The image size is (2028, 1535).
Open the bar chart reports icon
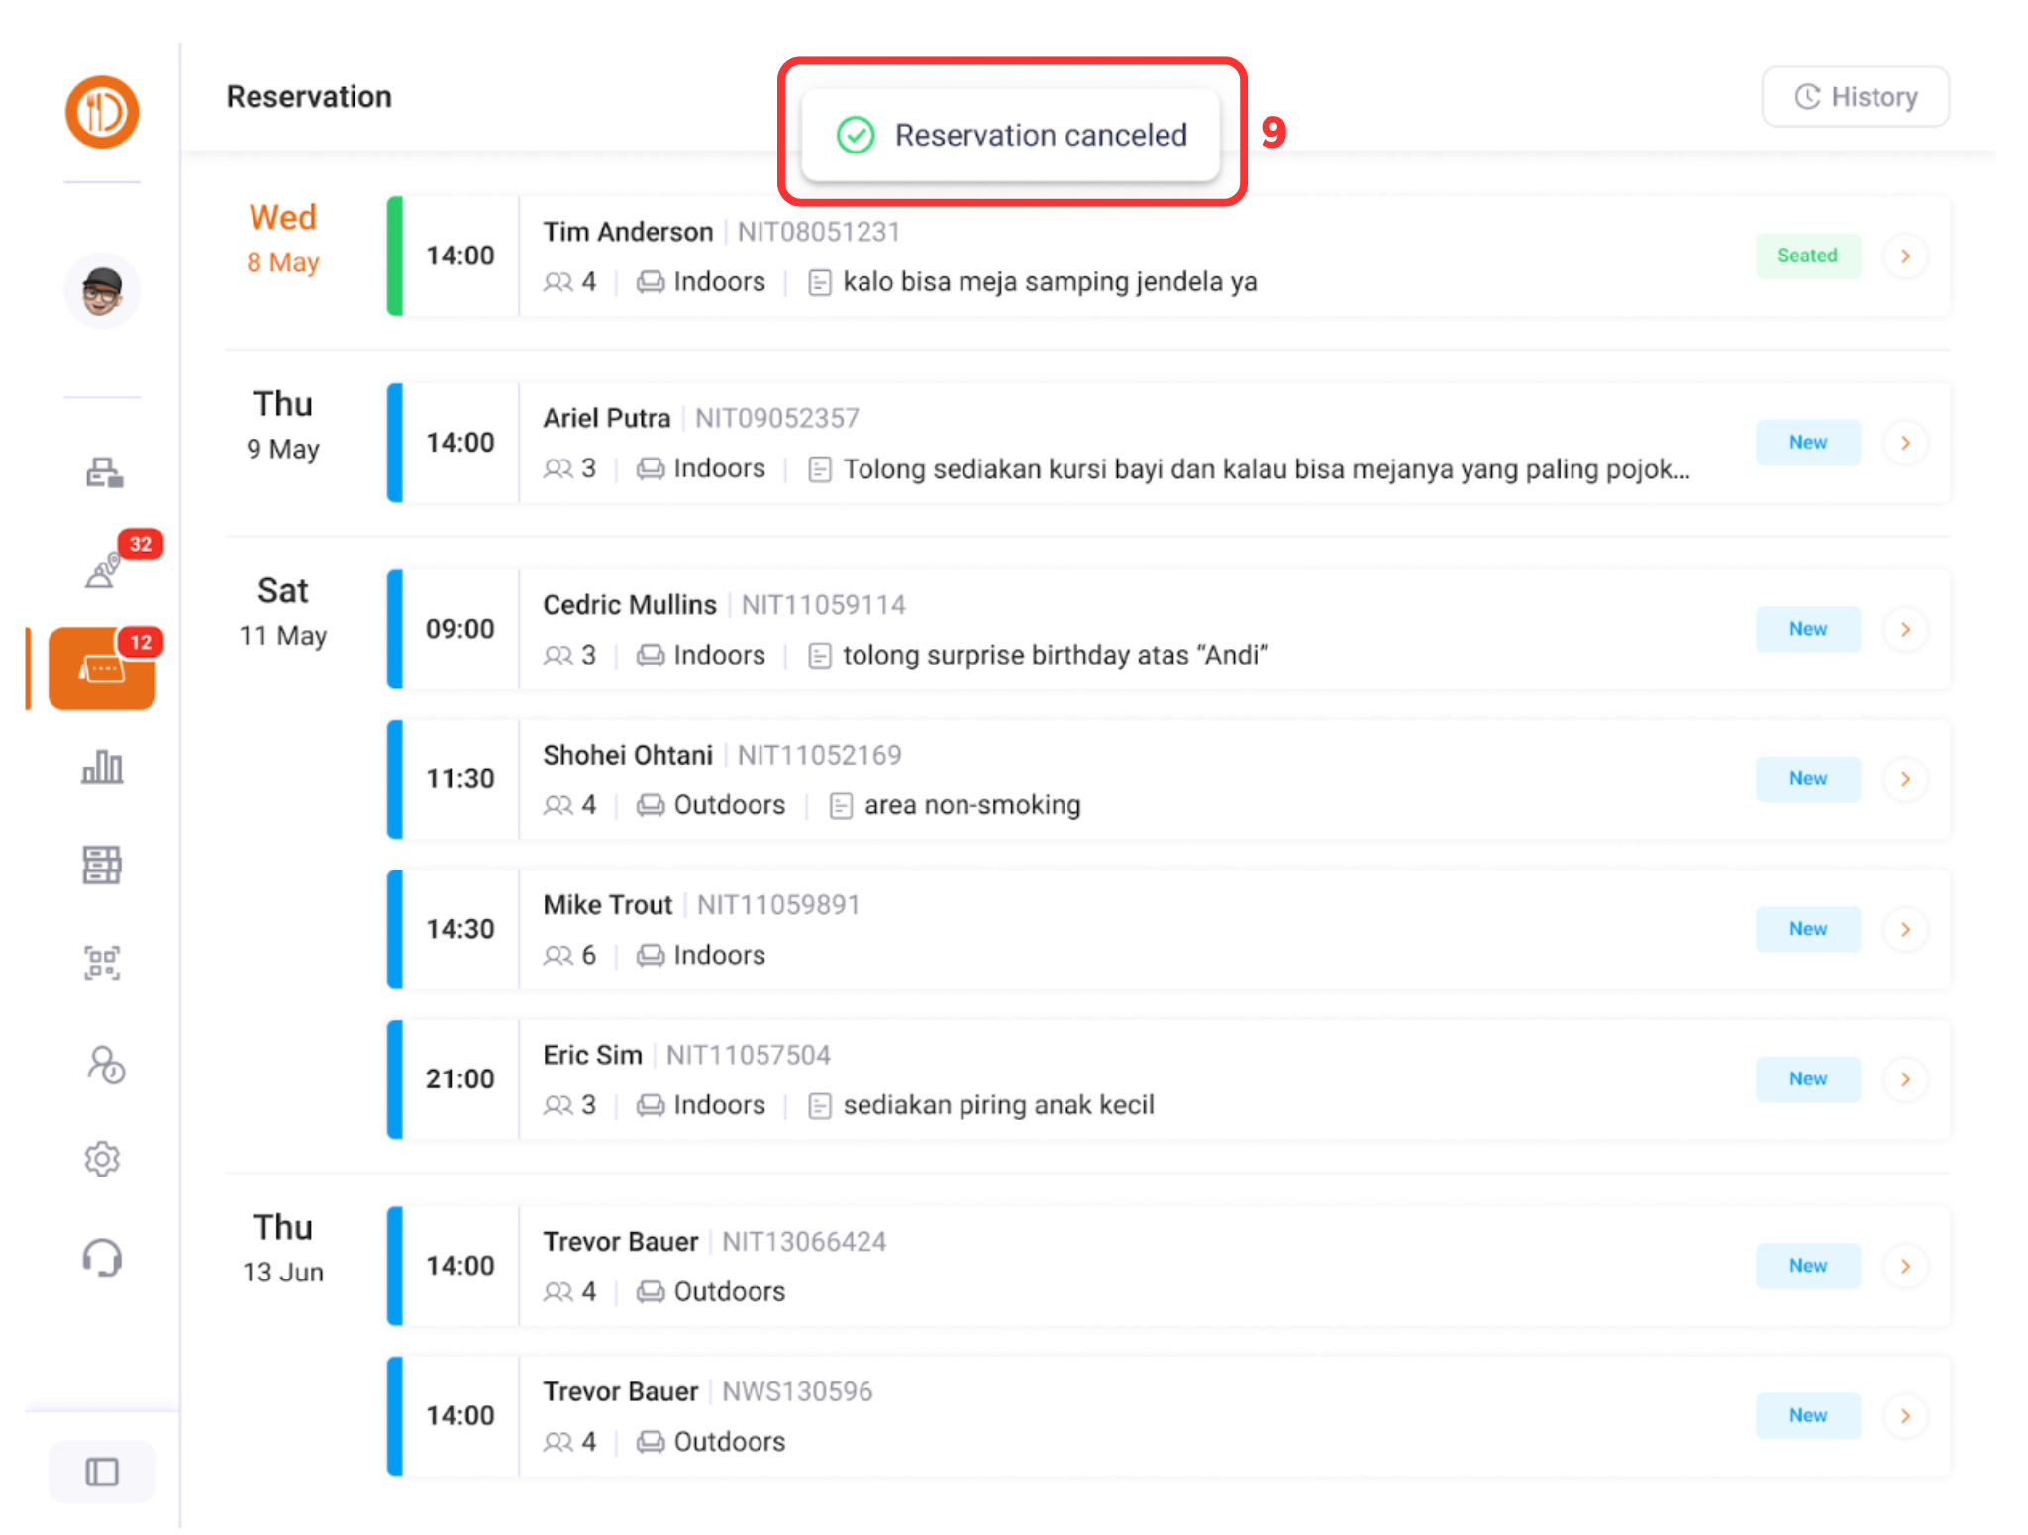click(x=102, y=767)
